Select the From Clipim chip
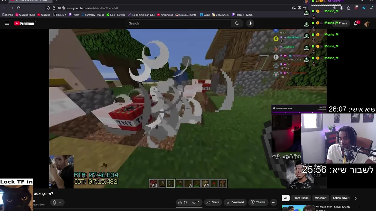This screenshot has height=211, width=376. pos(301,198)
